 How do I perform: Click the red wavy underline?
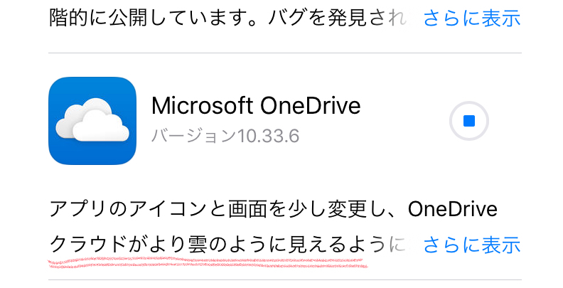click(206, 263)
